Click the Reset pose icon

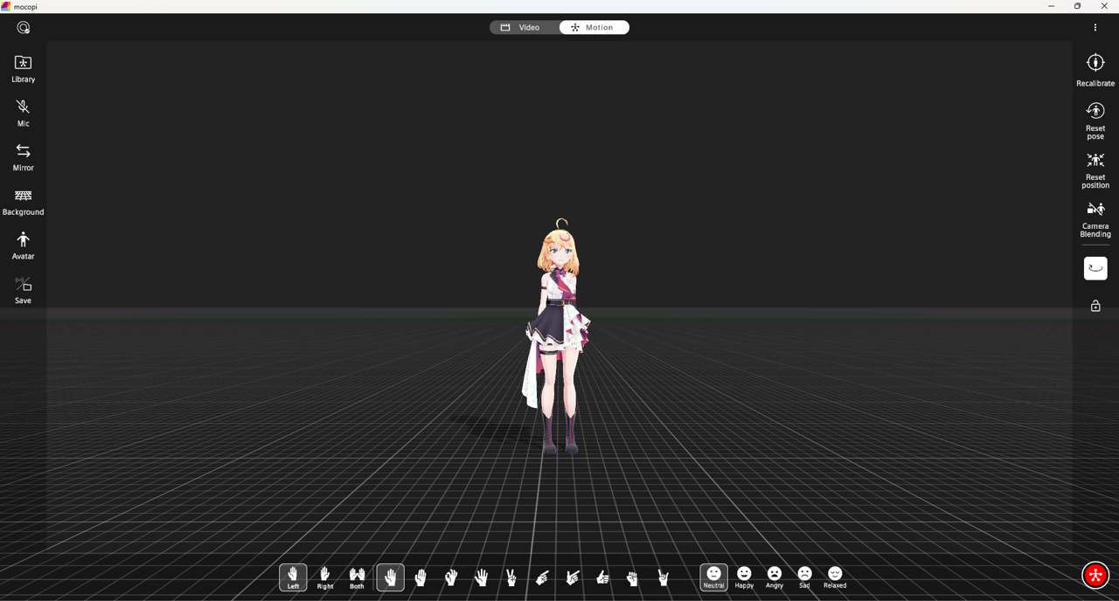[x=1095, y=119]
